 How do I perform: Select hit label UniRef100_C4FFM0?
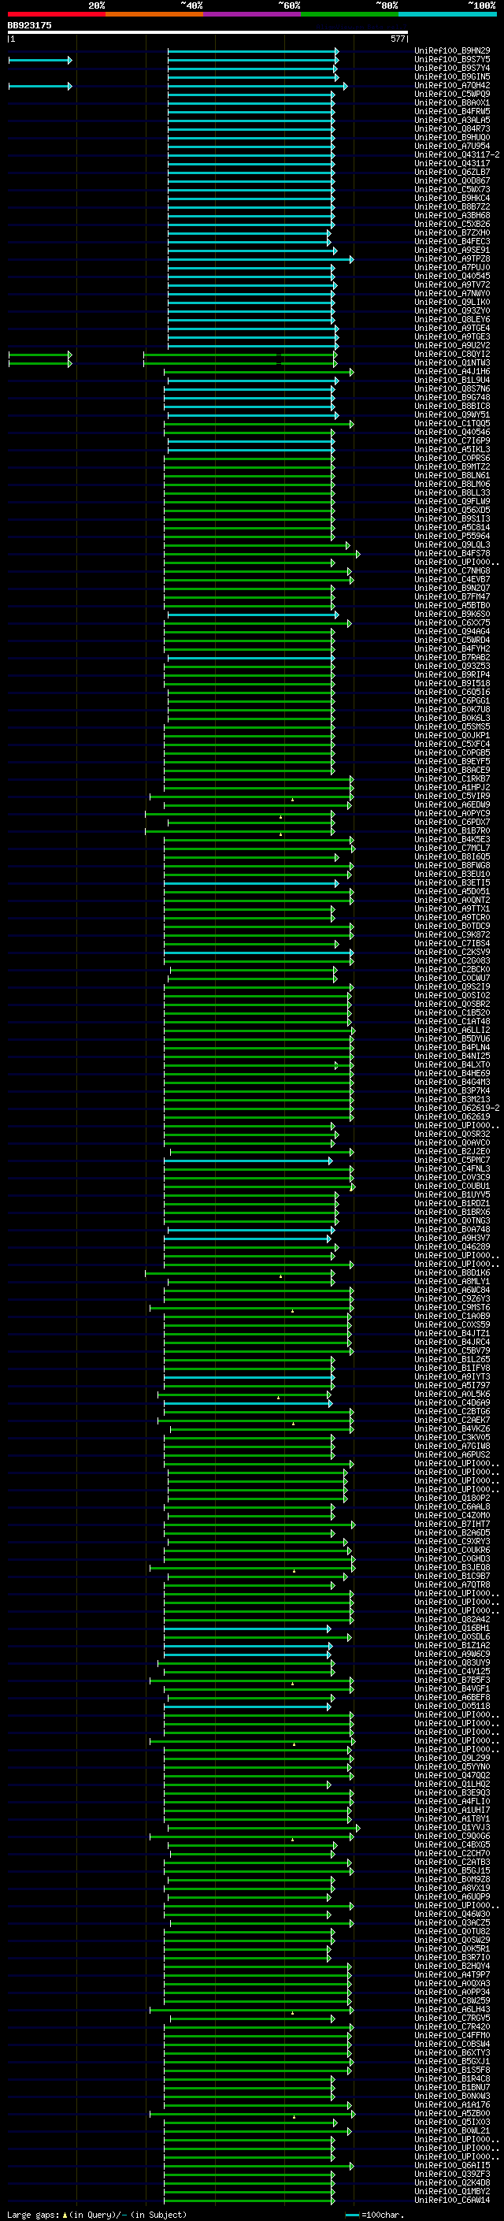(x=452, y=2035)
